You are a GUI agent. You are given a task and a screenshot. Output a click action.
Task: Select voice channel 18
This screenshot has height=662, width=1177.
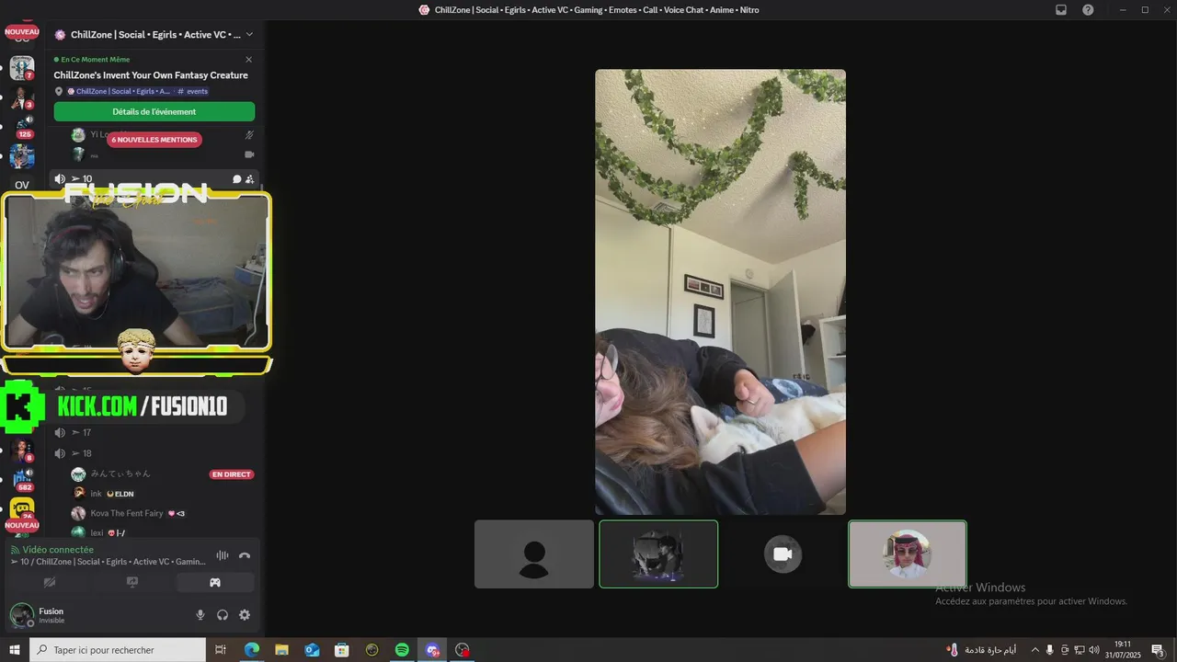pyautogui.click(x=154, y=453)
